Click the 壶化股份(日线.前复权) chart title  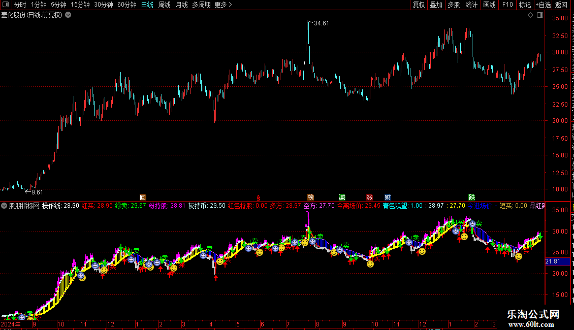point(32,15)
